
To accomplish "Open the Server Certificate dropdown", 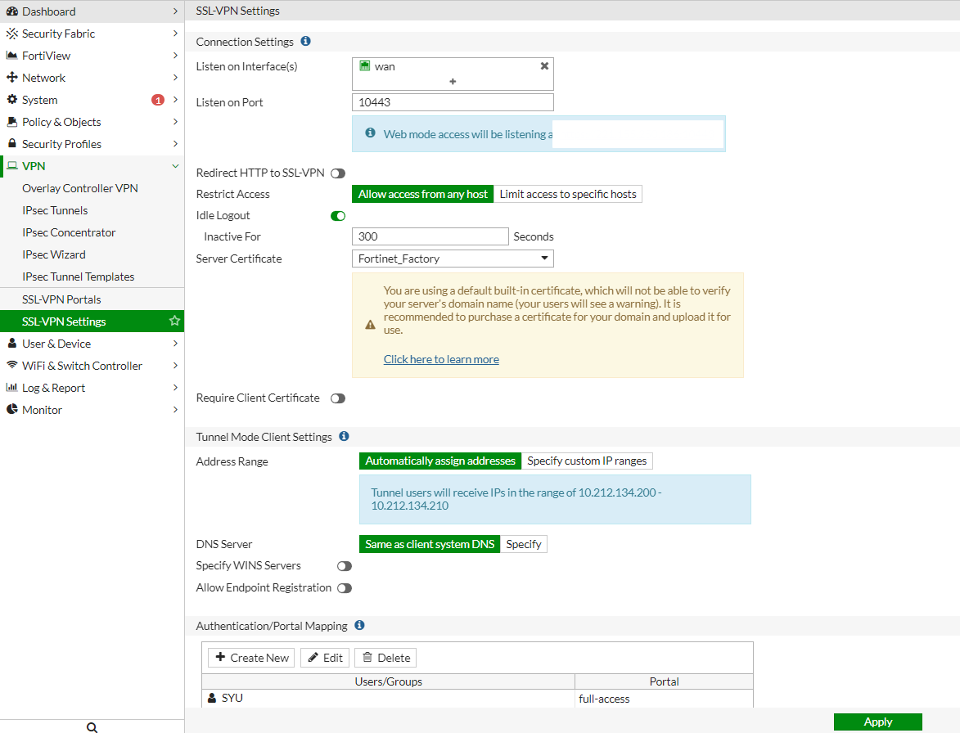I will 543,258.
